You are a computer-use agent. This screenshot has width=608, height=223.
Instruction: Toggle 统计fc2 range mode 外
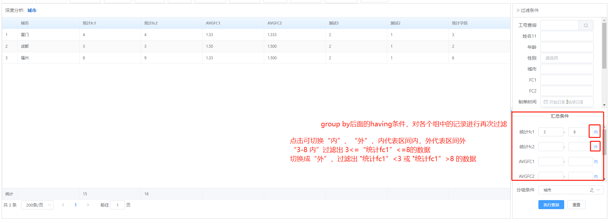(595, 147)
